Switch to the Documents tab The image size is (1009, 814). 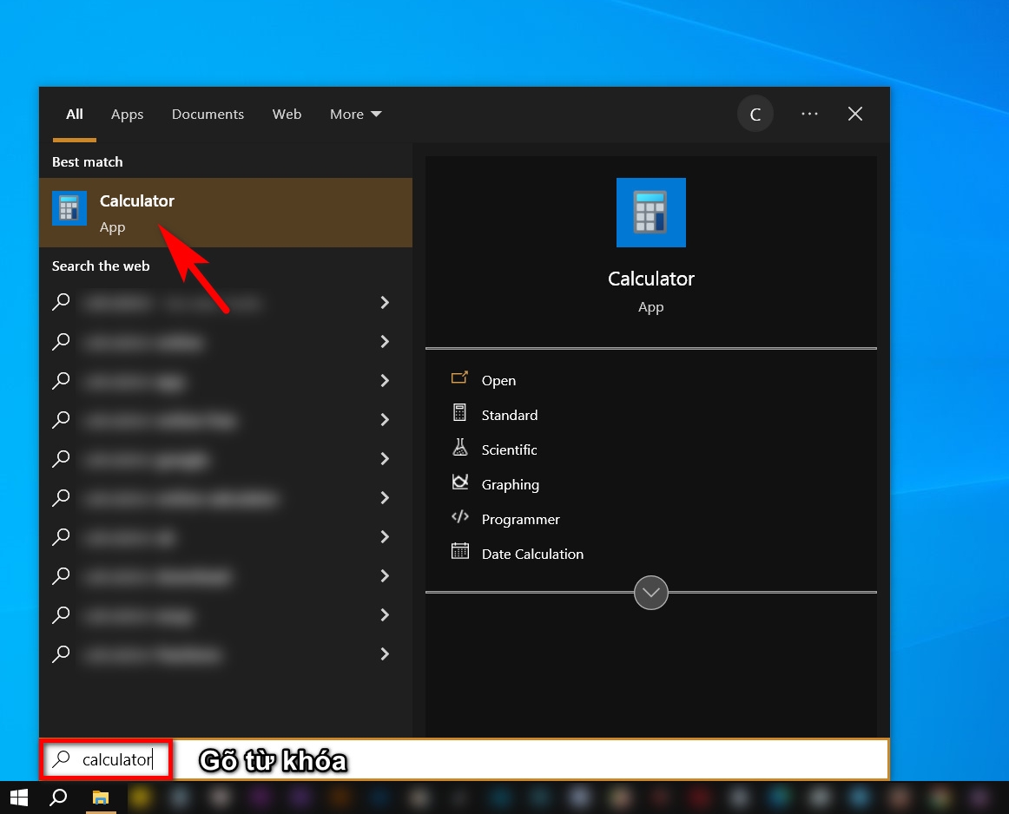pyautogui.click(x=208, y=115)
